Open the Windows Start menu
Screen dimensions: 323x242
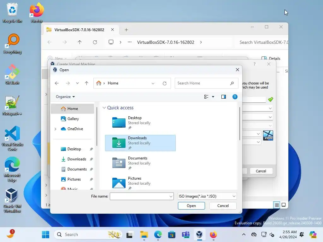click(x=45, y=234)
